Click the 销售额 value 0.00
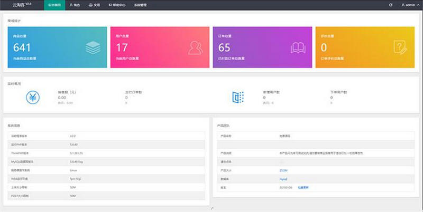Image resolution: width=423 pixels, height=212 pixels. tap(62, 98)
